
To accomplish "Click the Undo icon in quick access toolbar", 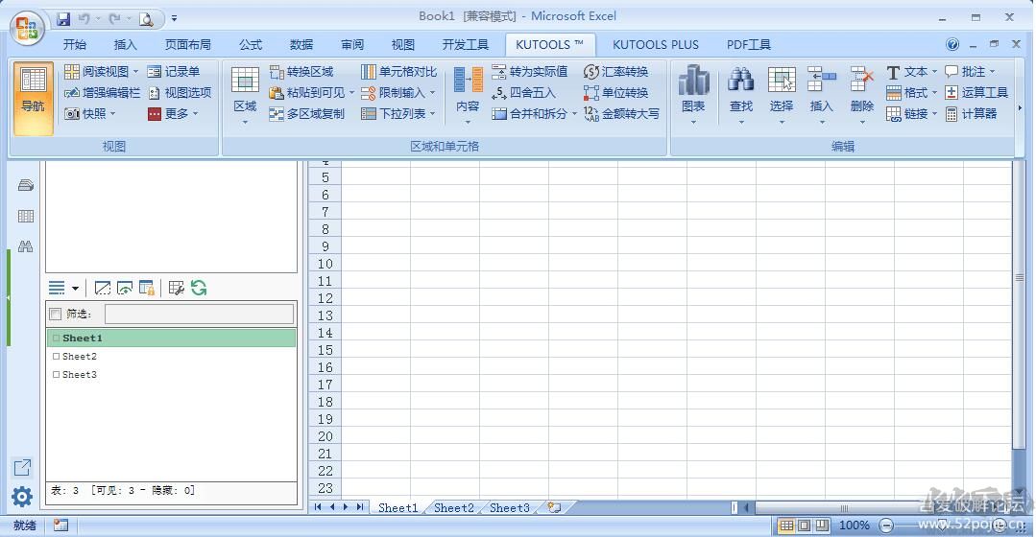I will (x=84, y=18).
